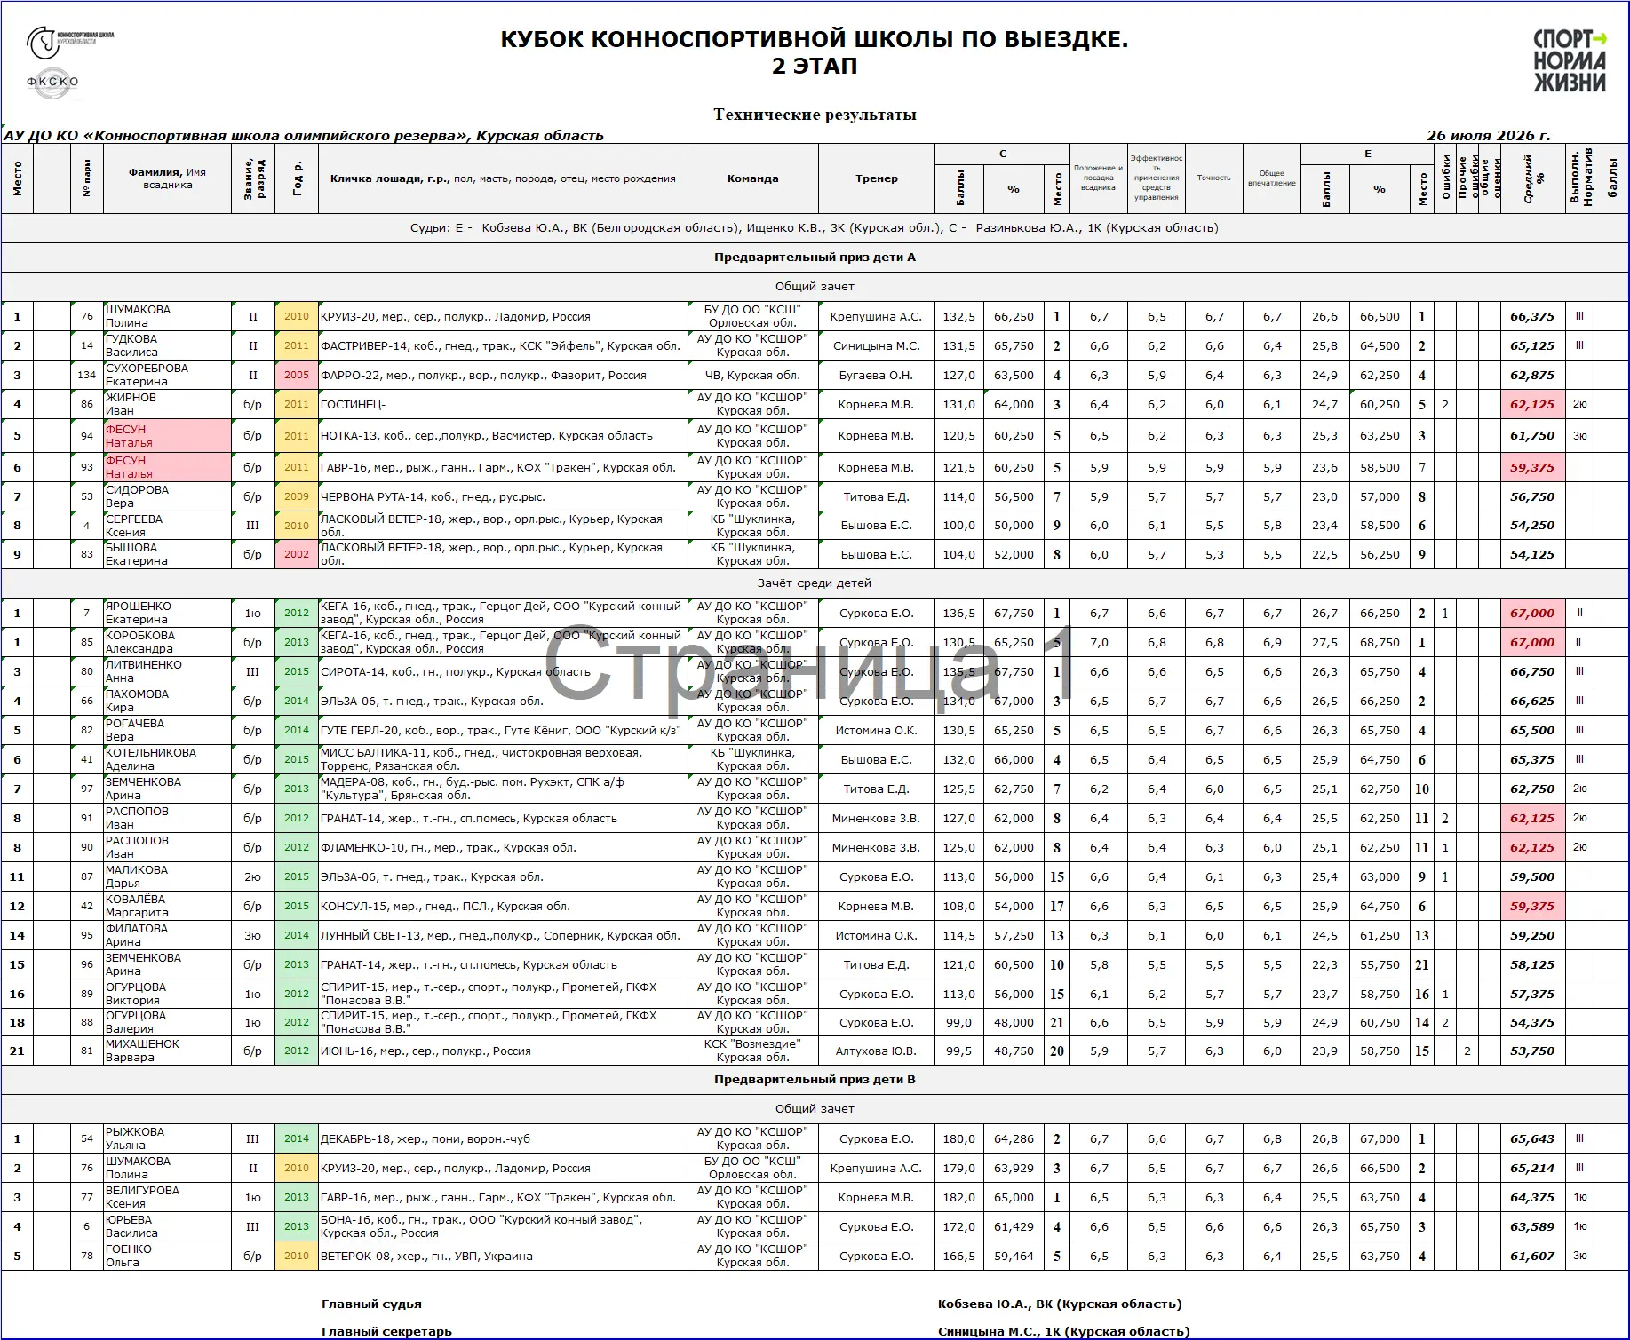
Task: Select rider СУХОРЕБРОВА Екатерина
Action: pos(167,375)
